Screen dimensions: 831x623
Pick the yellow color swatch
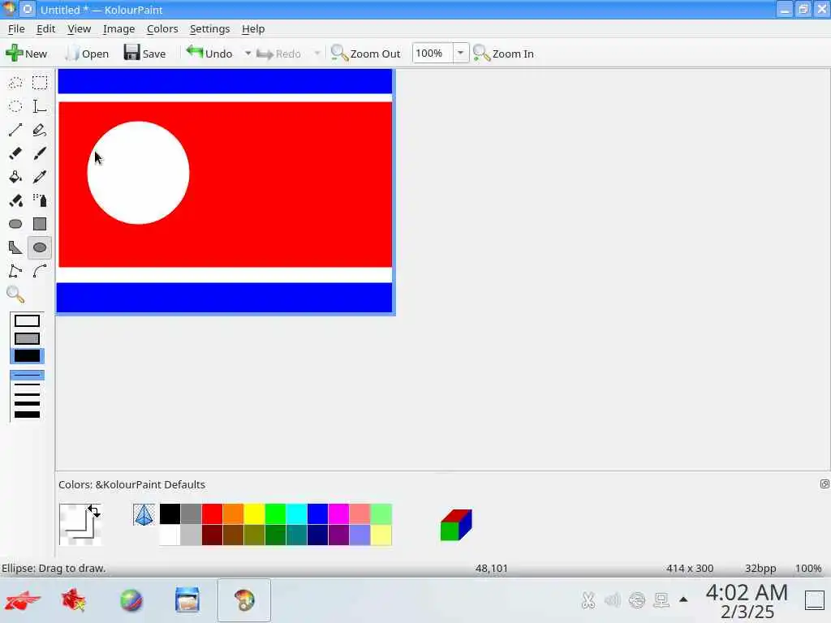254,514
